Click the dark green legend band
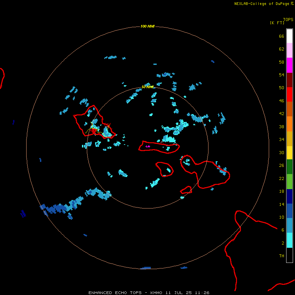Screen dimensions: 295x295 pos(289,167)
